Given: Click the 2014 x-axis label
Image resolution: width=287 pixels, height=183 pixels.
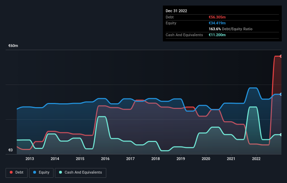Looking at the screenshot, I should click(x=55, y=159).
